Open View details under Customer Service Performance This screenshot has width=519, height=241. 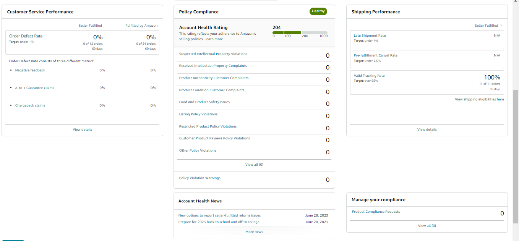83,129
